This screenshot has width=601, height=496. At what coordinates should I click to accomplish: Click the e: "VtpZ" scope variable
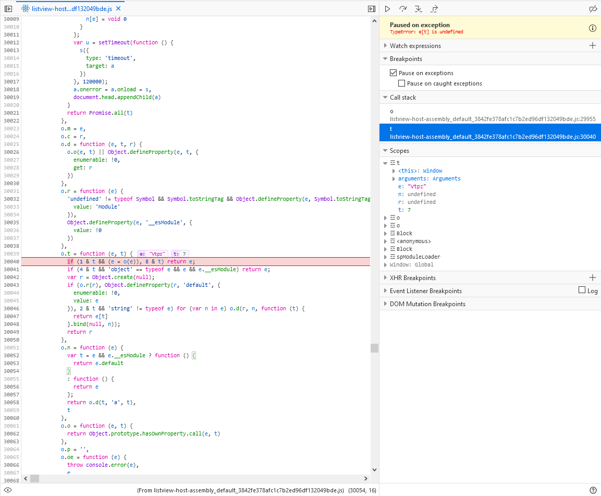point(412,186)
